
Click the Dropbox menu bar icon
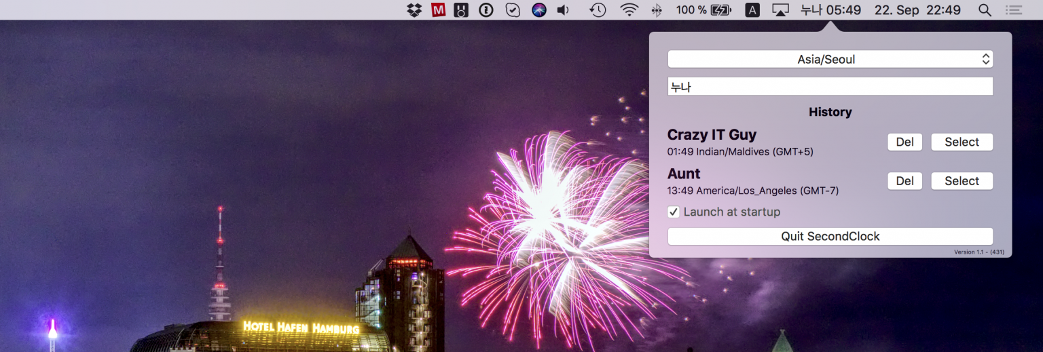click(x=414, y=10)
